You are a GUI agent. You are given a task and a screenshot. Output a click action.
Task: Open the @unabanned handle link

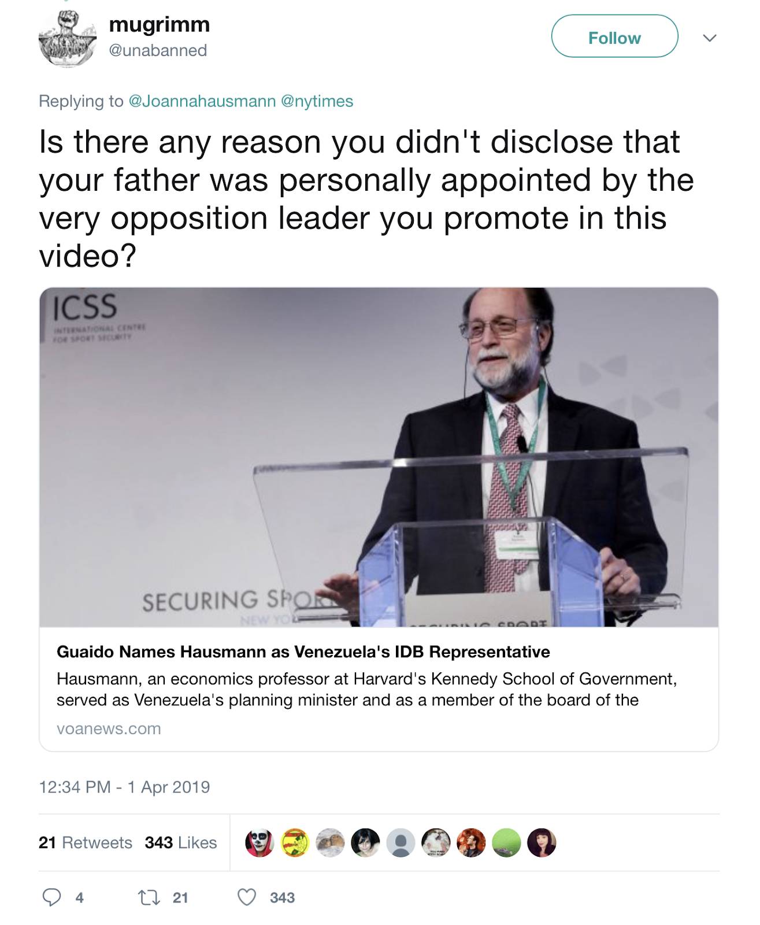(x=158, y=50)
